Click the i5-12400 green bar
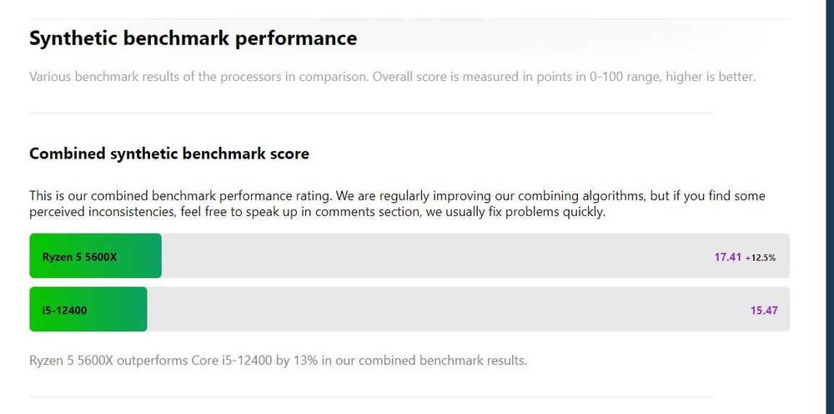 (88, 309)
